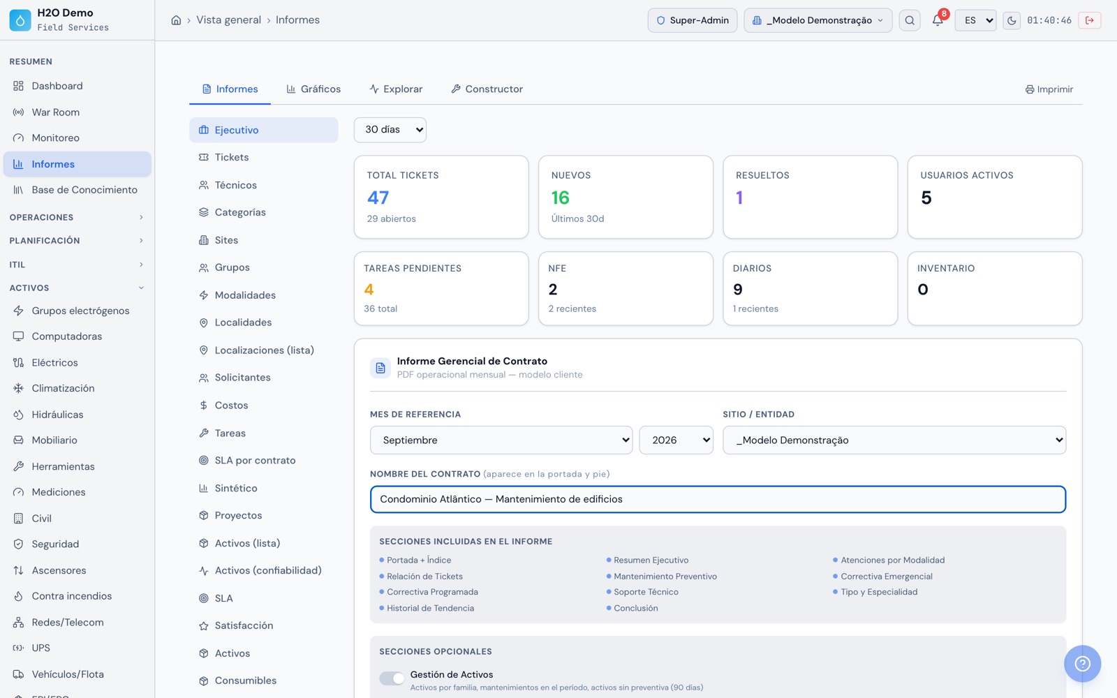Image resolution: width=1117 pixels, height=698 pixels.
Task: Click the Tareas Pendientes card
Action: pyautogui.click(x=441, y=288)
